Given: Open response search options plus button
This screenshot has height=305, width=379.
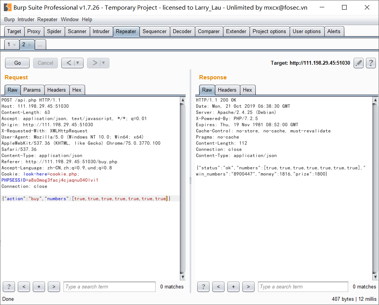Looking at the screenshot, I should [x=233, y=287].
